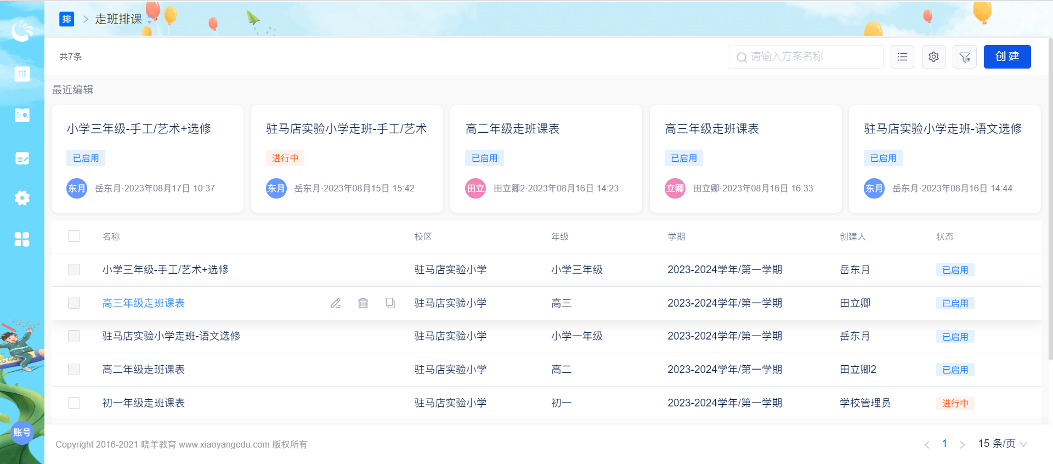The width and height of the screenshot is (1053, 464).
Task: Check the 高三年级走班课表 row checkbox
Action: (74, 303)
